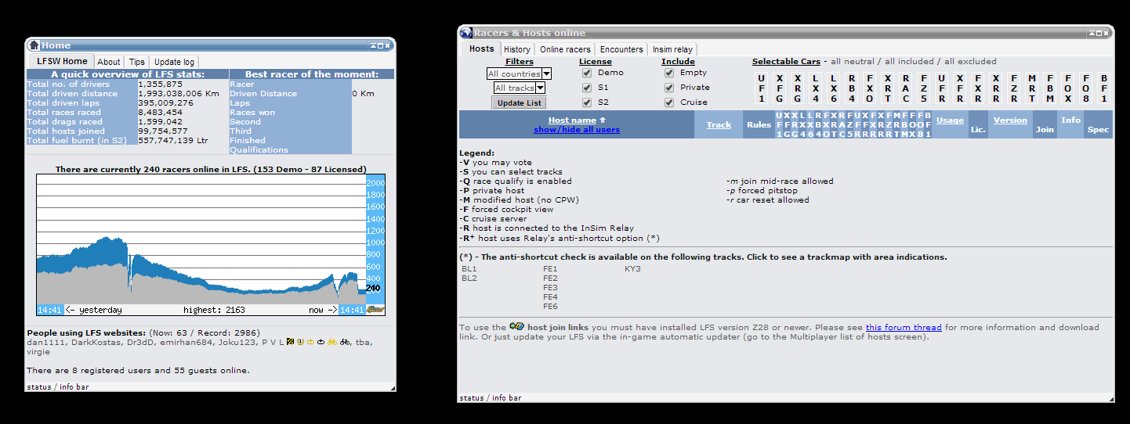Toggle the UF1 selectable car box

[762, 88]
